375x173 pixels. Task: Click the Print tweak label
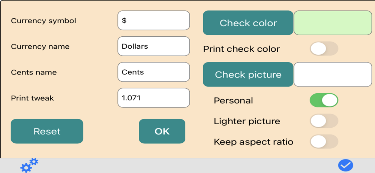pos(33,98)
